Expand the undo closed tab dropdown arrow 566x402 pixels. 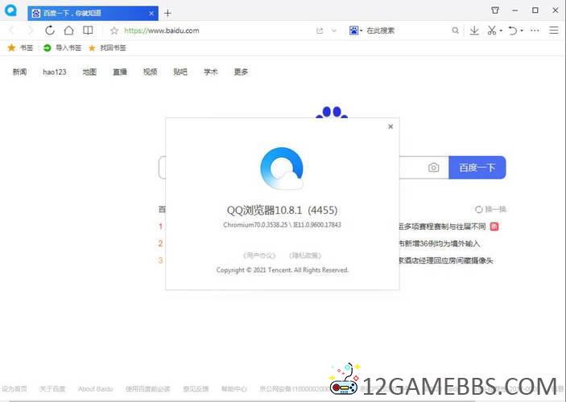click(x=522, y=31)
